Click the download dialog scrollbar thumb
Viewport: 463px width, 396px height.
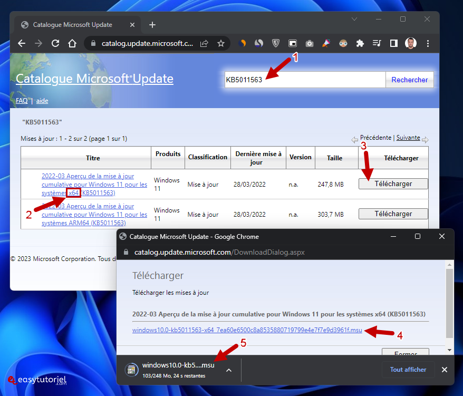pyautogui.click(x=449, y=303)
